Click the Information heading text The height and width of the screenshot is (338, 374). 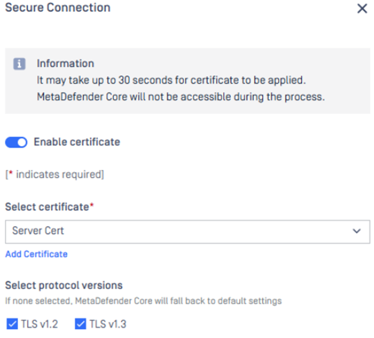tap(66, 64)
